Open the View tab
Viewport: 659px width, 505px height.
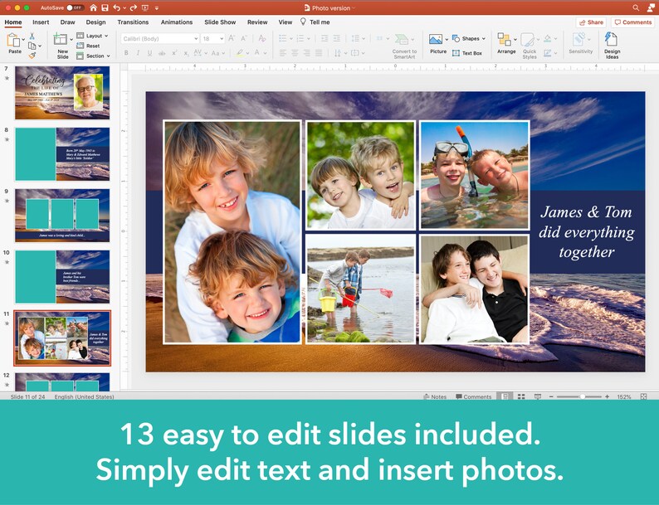[286, 22]
